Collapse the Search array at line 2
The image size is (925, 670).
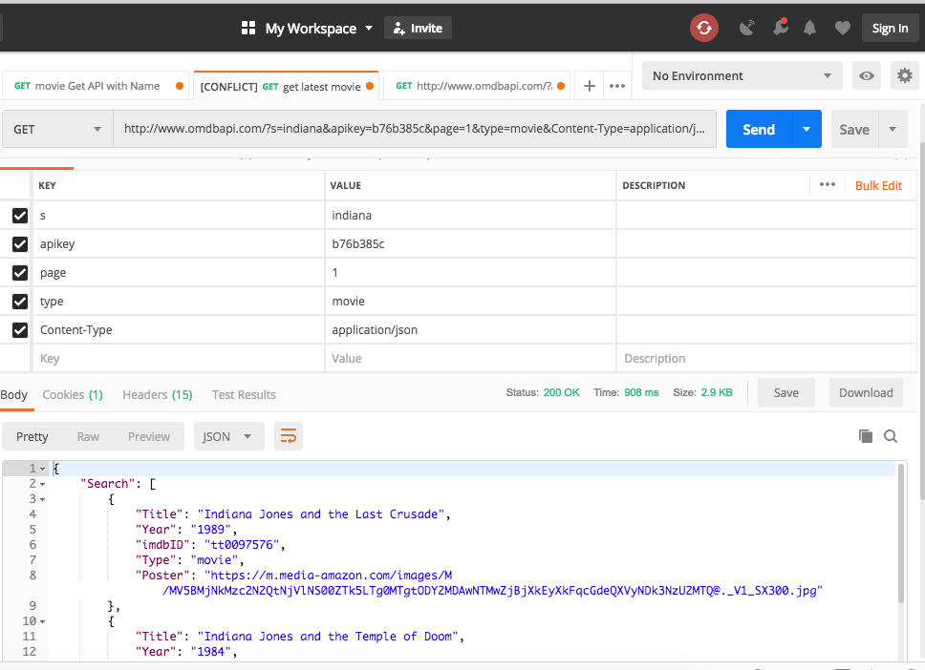42,485
